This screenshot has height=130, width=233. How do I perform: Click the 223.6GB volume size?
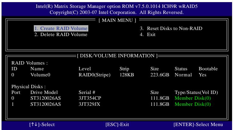click(160, 75)
